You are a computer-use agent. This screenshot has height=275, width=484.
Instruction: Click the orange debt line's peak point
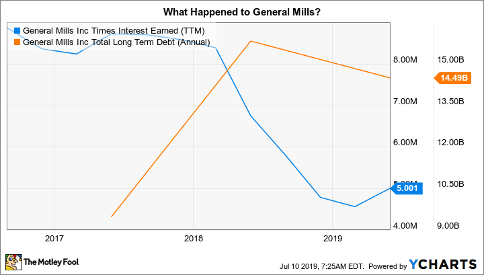click(250, 41)
